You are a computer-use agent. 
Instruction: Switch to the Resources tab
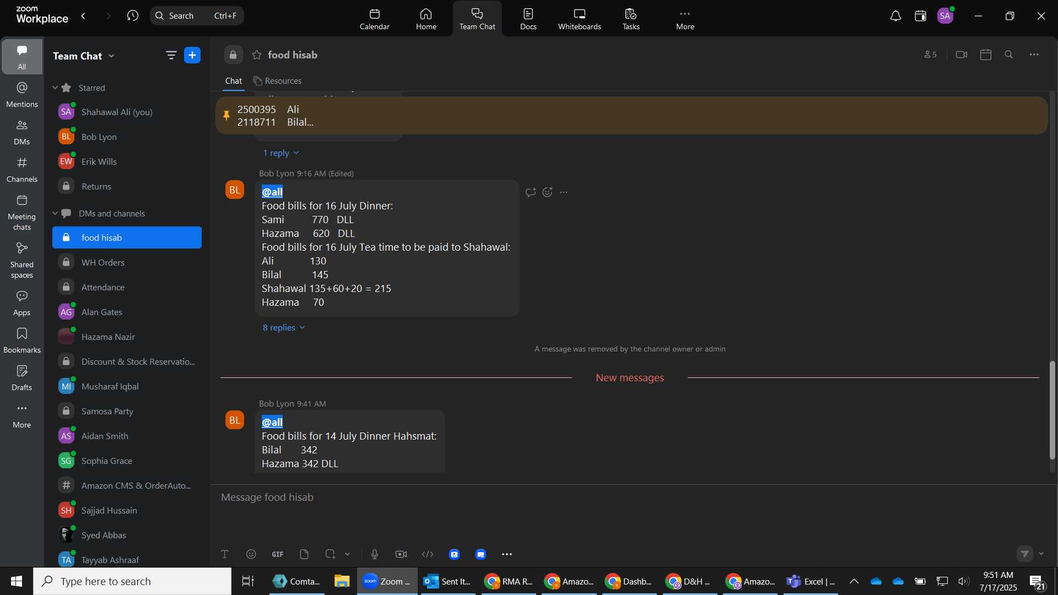point(278,80)
